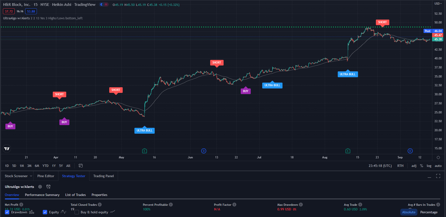This screenshot has width=446, height=217.
Task: Click info icon next to Net Profit
Action: click(x=21, y=205)
